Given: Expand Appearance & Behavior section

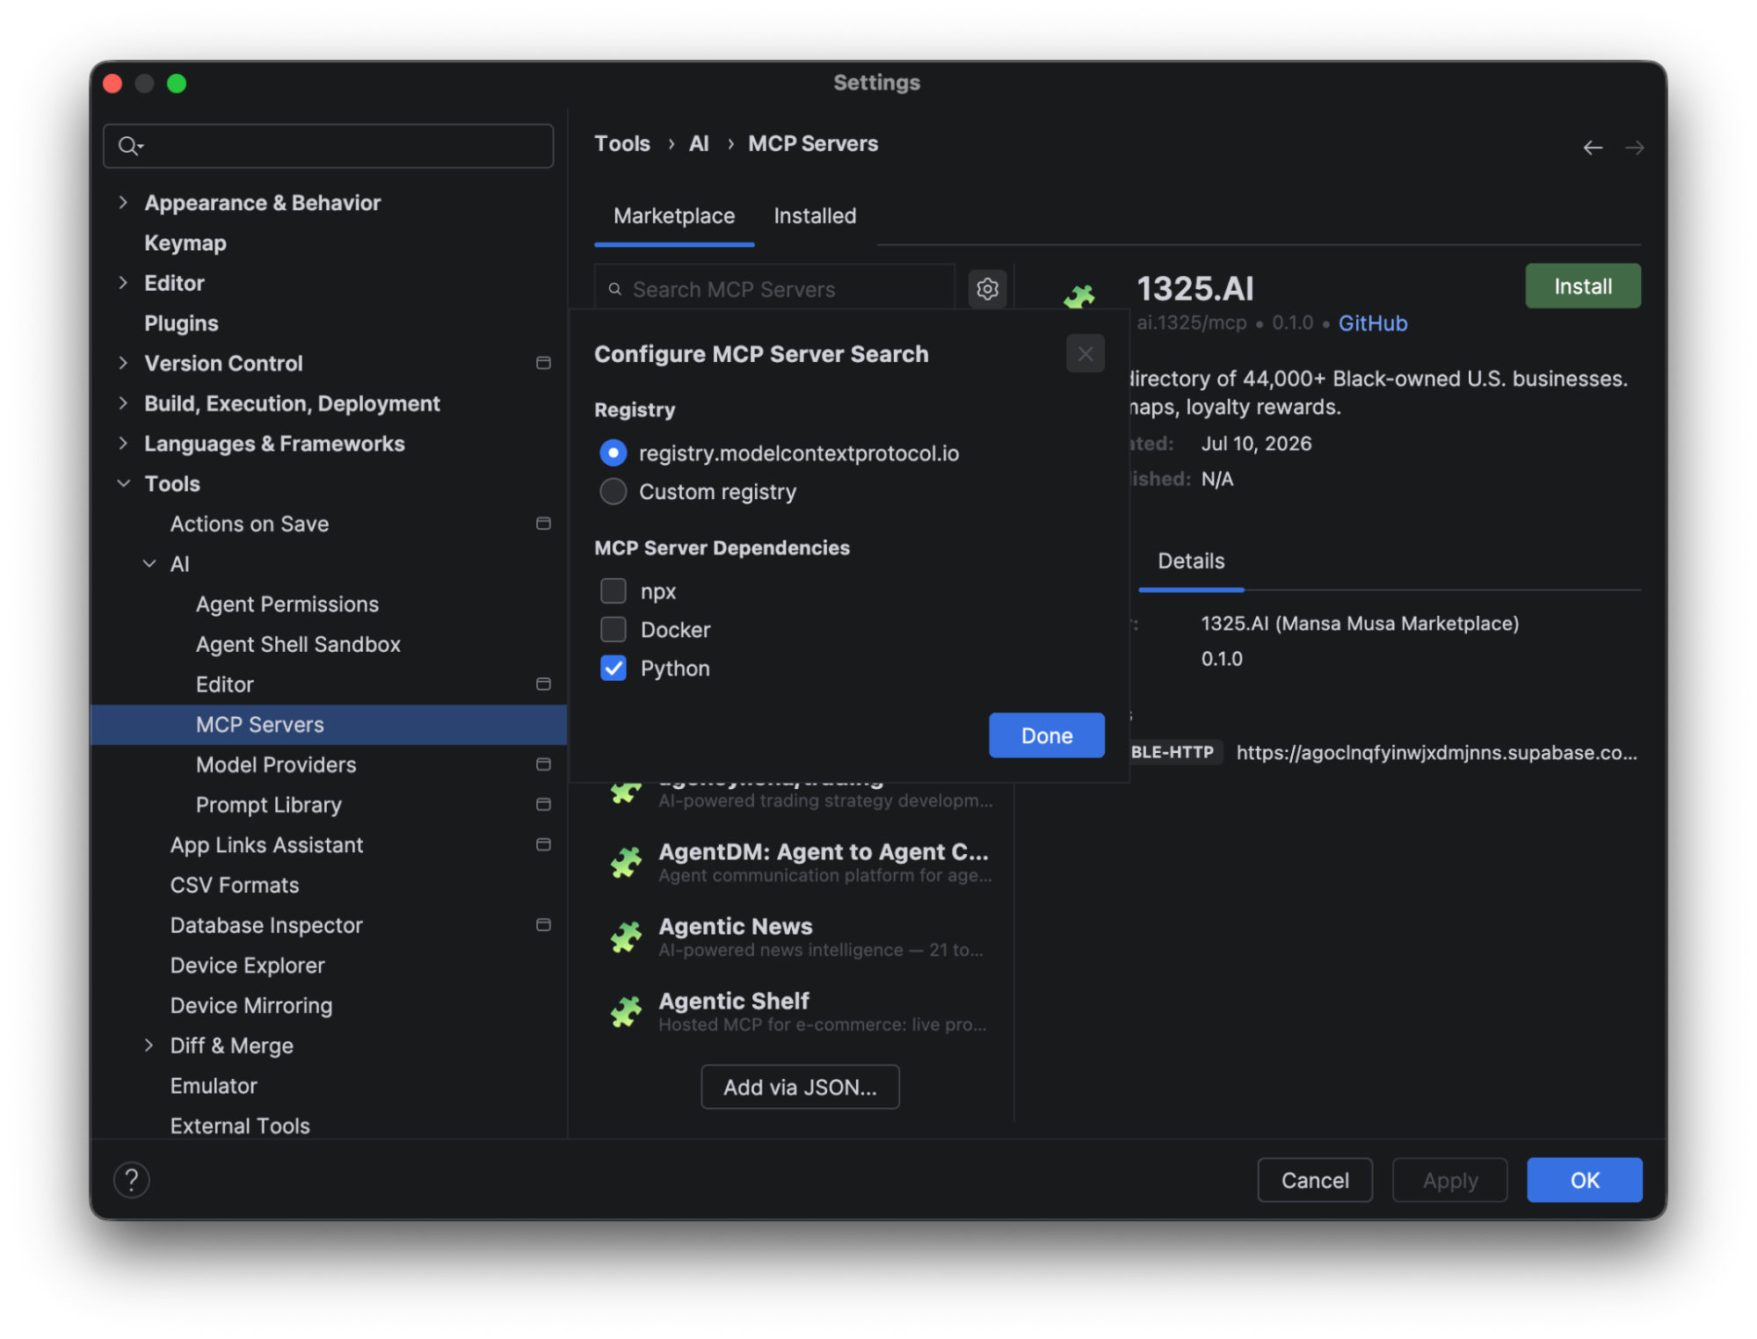Looking at the screenshot, I should click(x=123, y=203).
